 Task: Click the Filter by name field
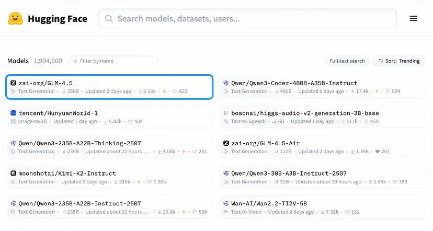(x=113, y=61)
